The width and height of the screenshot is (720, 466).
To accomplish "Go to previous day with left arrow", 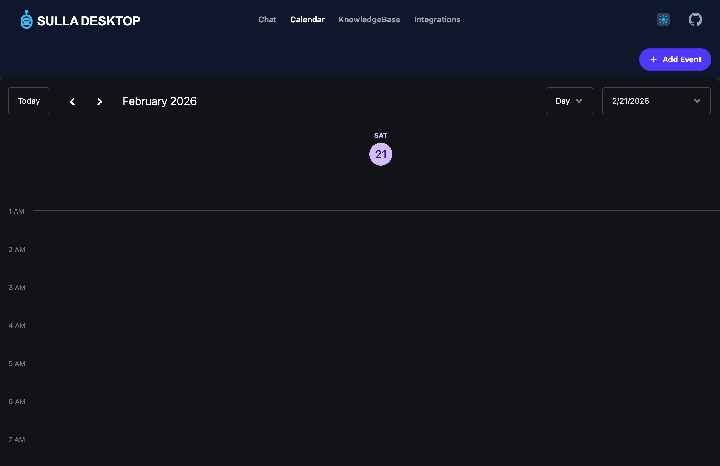I will coord(72,101).
